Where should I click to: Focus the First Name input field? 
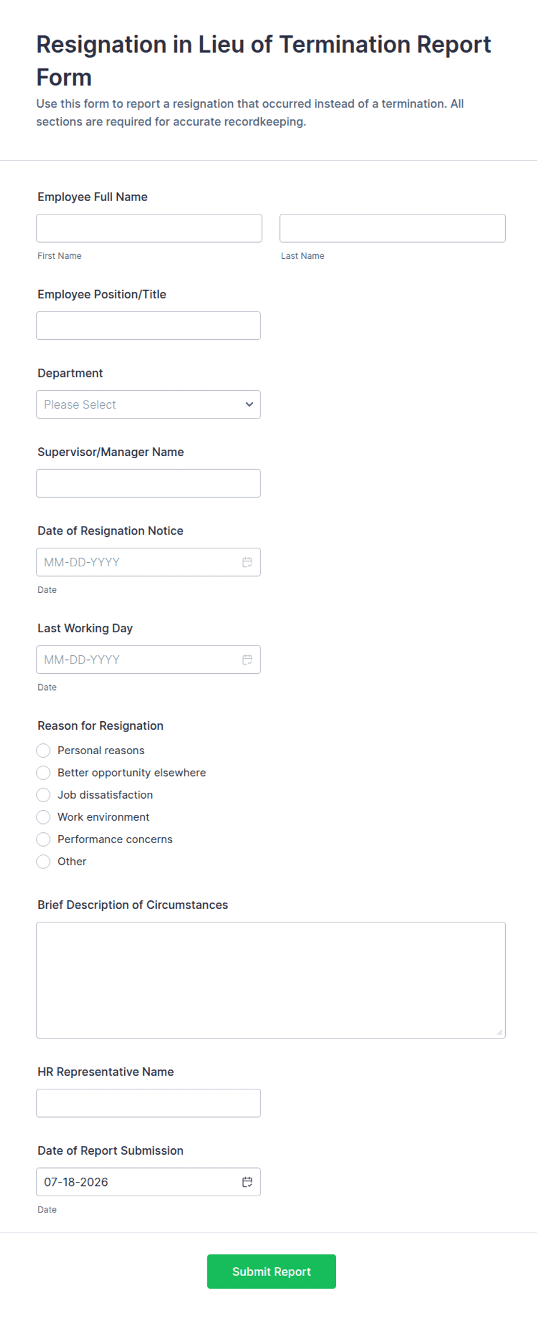(149, 228)
